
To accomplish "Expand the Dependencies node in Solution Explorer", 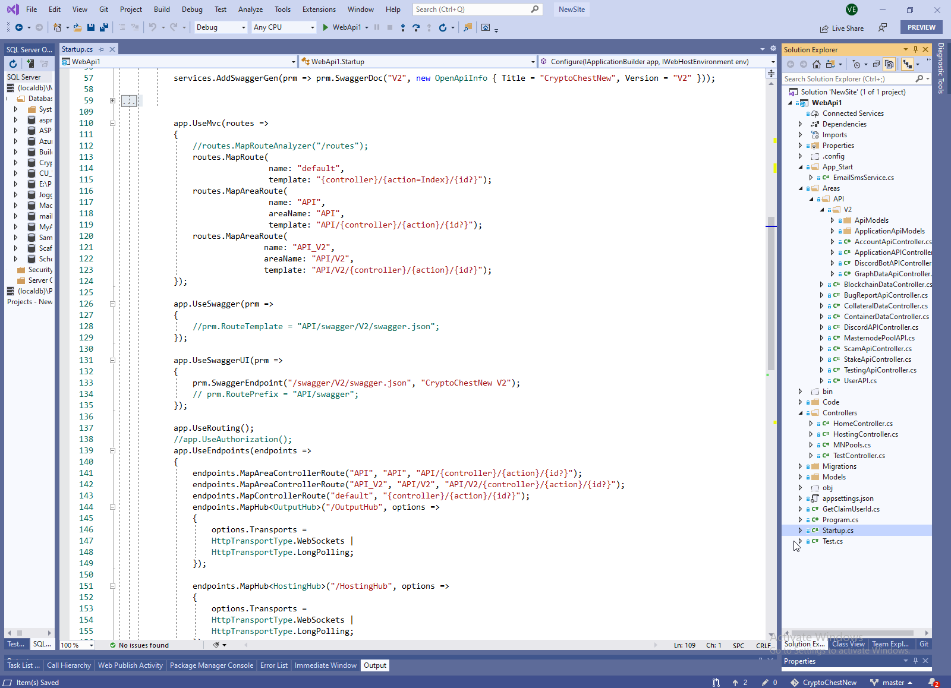I will pos(800,124).
